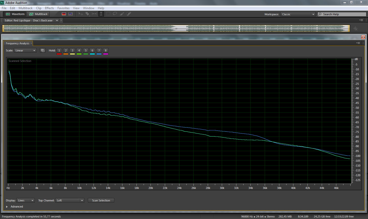
Task: Open the Workspace dropdown showing Classic
Action: point(298,14)
